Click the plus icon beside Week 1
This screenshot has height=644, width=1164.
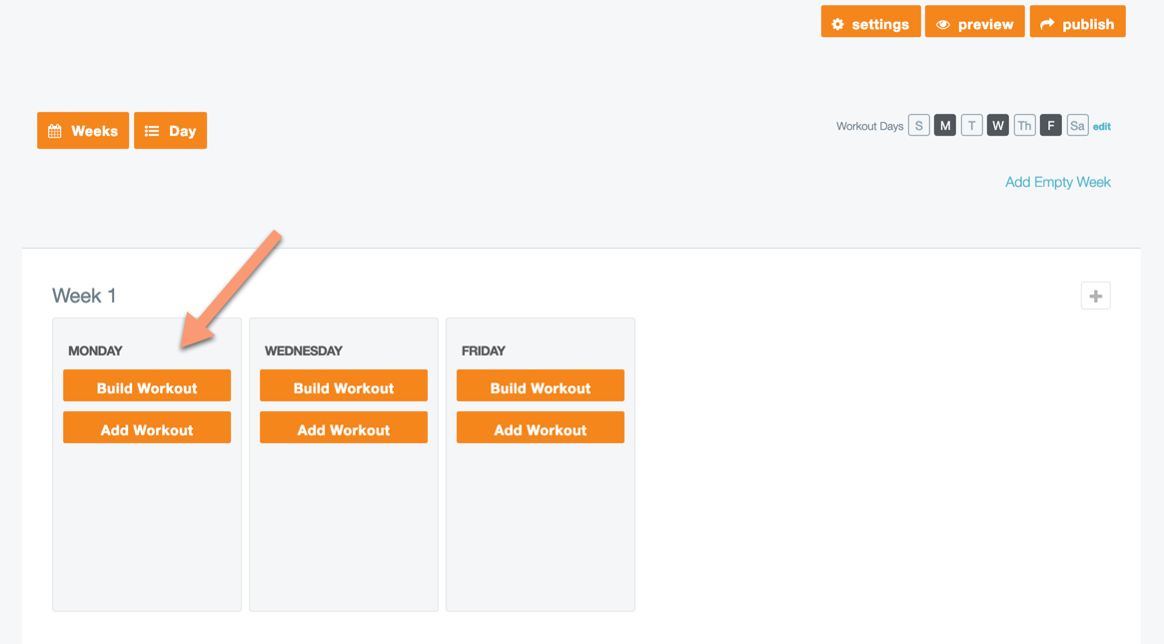(1095, 295)
